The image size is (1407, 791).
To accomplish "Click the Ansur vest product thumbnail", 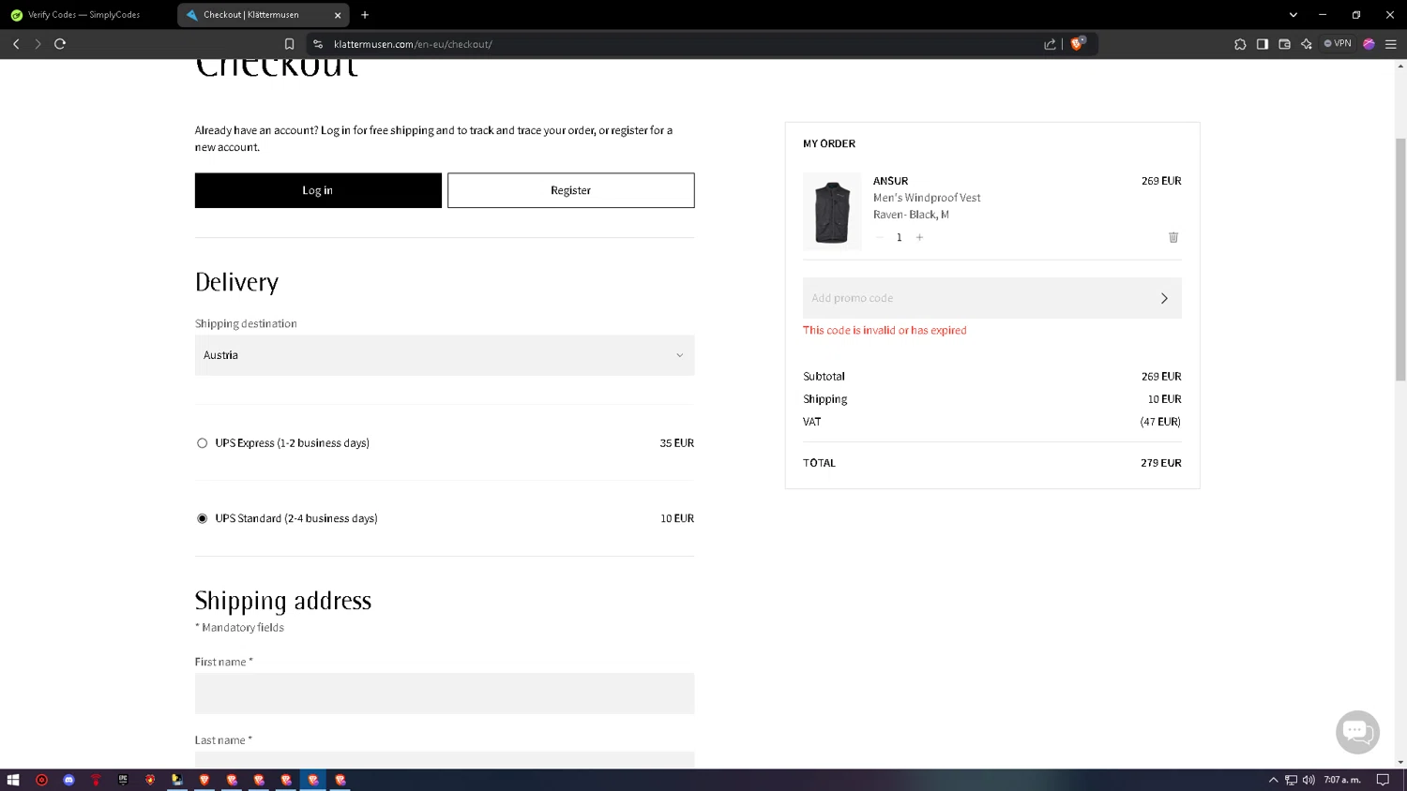I will pos(832,211).
